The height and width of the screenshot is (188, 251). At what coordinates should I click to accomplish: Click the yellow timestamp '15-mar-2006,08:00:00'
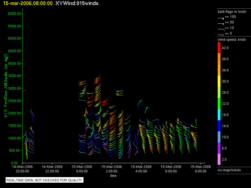[x=28, y=3]
